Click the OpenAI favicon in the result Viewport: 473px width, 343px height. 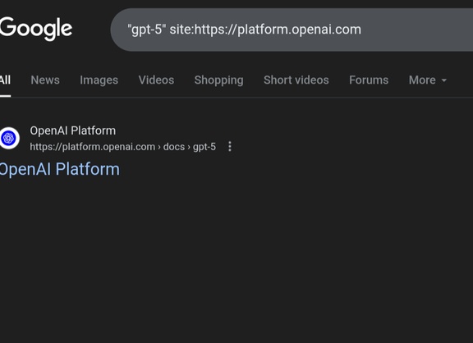[x=9, y=138]
